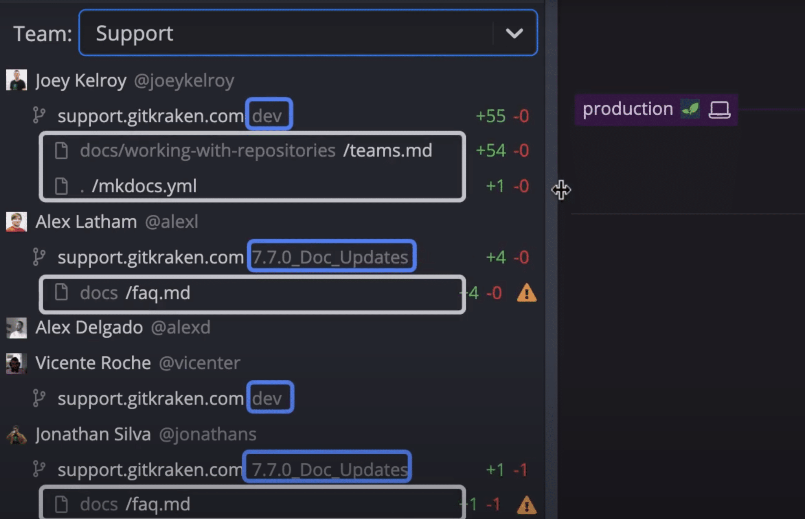Select the Support team combo box
Image resolution: width=805 pixels, height=519 pixels.
coord(308,33)
